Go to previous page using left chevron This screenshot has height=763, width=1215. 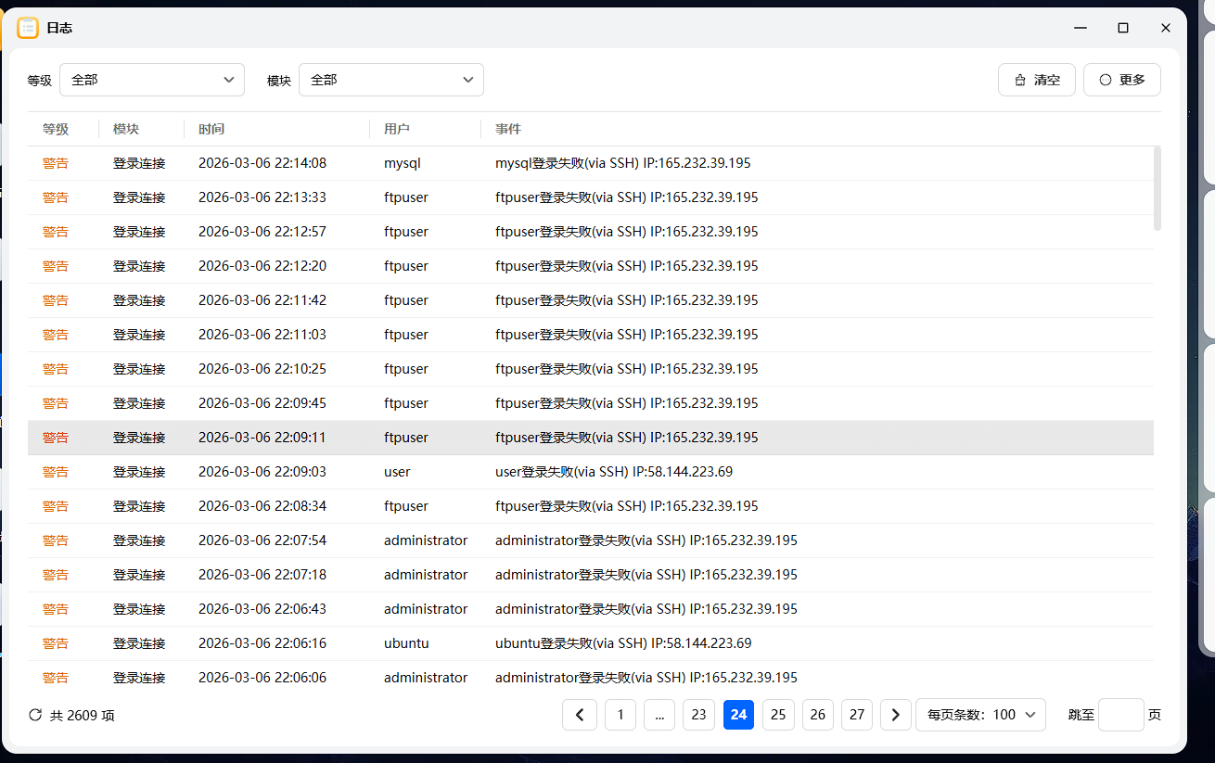click(x=580, y=715)
